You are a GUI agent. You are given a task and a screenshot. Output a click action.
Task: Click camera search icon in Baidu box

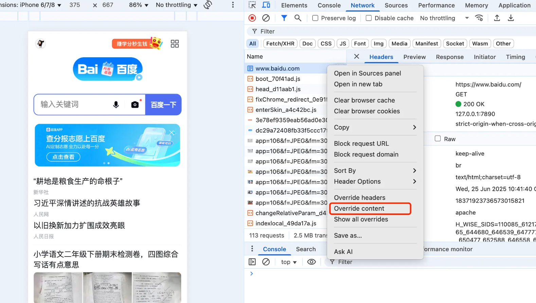pyautogui.click(x=135, y=104)
